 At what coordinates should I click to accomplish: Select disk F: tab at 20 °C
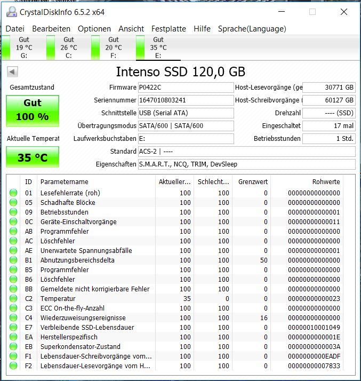point(114,47)
